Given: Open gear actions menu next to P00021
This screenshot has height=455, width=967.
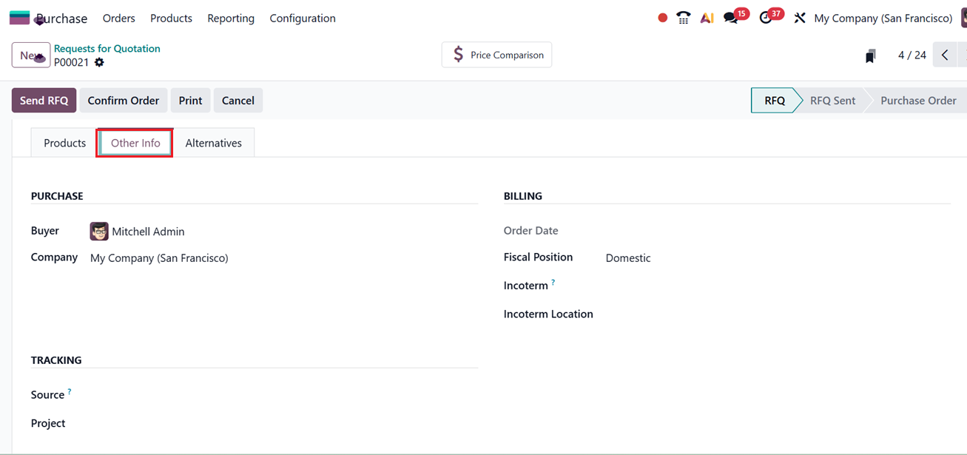Looking at the screenshot, I should pyautogui.click(x=99, y=63).
